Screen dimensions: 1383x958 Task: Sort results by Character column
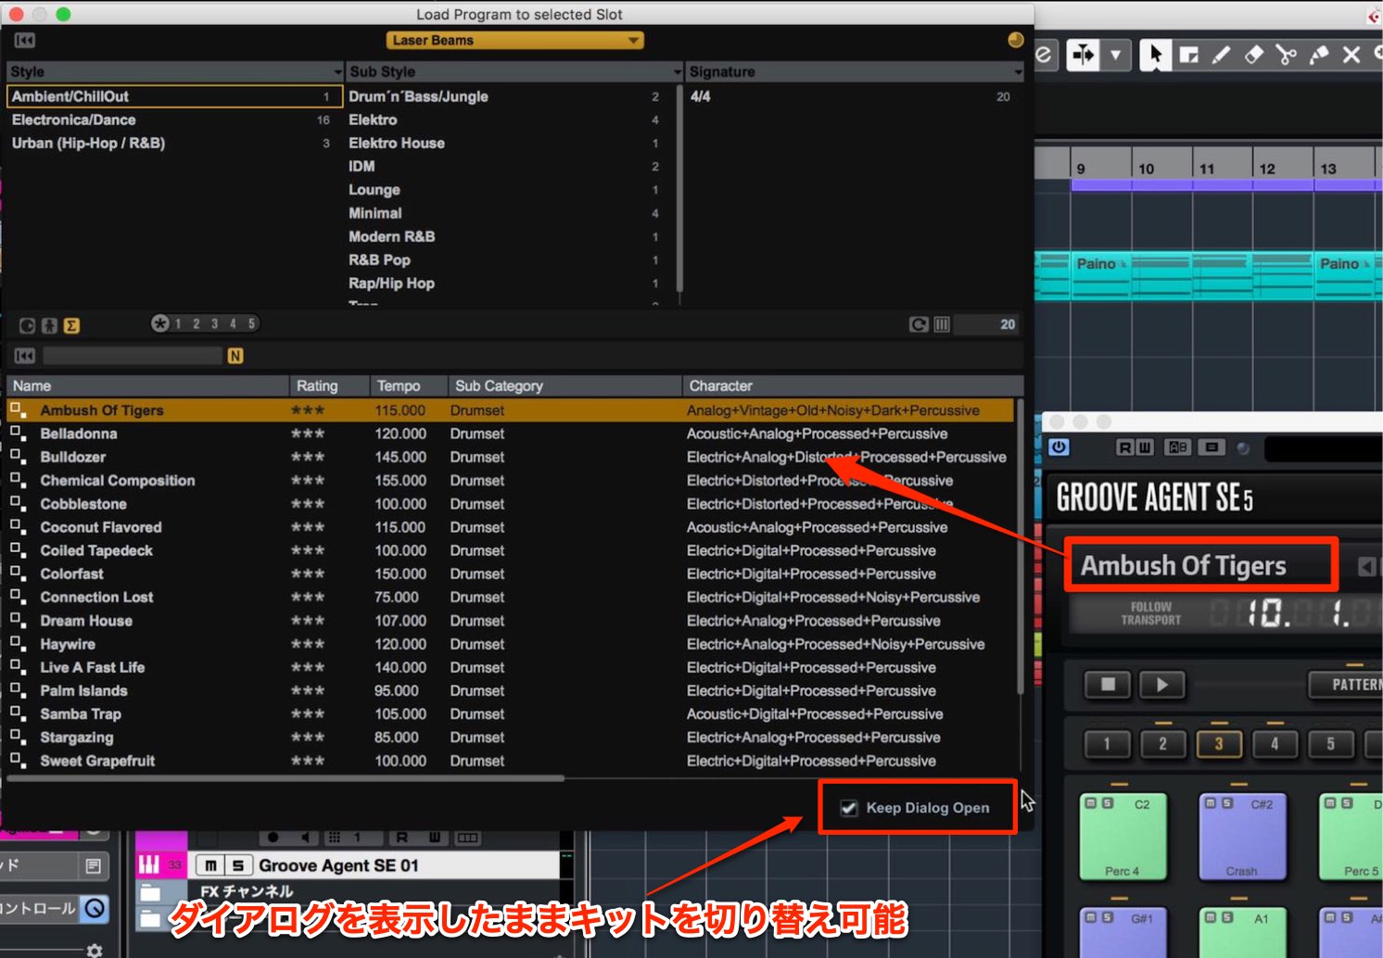click(x=853, y=385)
